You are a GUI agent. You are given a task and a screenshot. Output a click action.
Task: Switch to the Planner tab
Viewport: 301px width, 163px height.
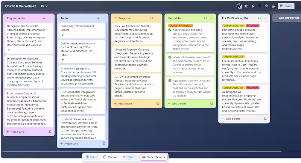[110, 157]
